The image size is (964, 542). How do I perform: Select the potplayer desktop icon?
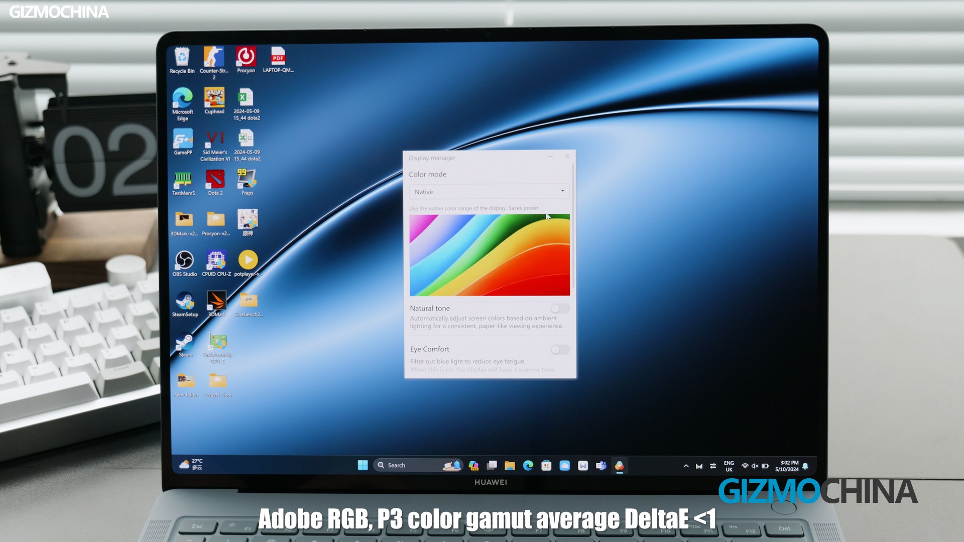[x=248, y=264]
